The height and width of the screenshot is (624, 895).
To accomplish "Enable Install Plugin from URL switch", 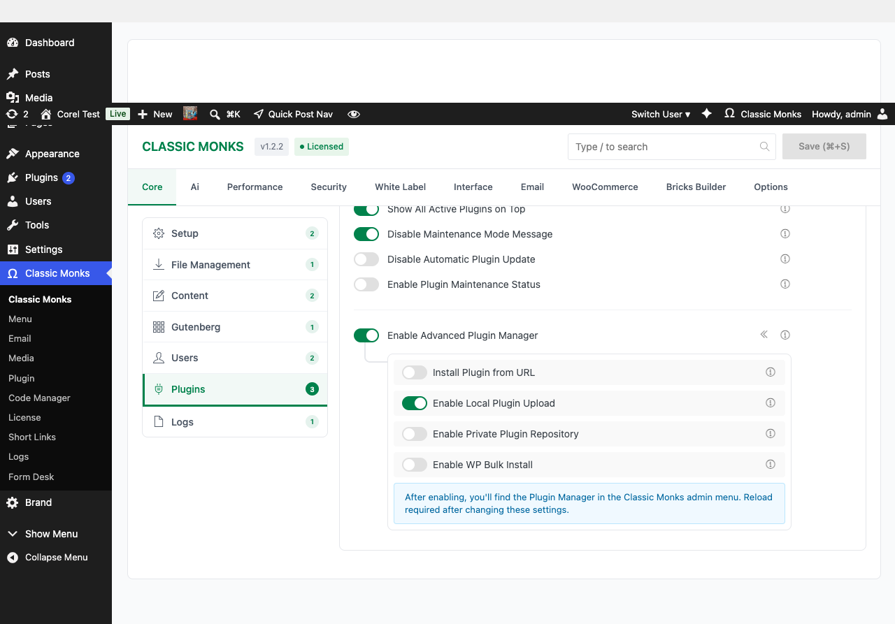I will click(415, 372).
